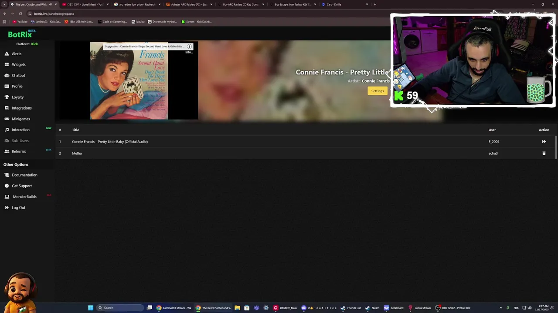Click the Title column header

[75, 130]
